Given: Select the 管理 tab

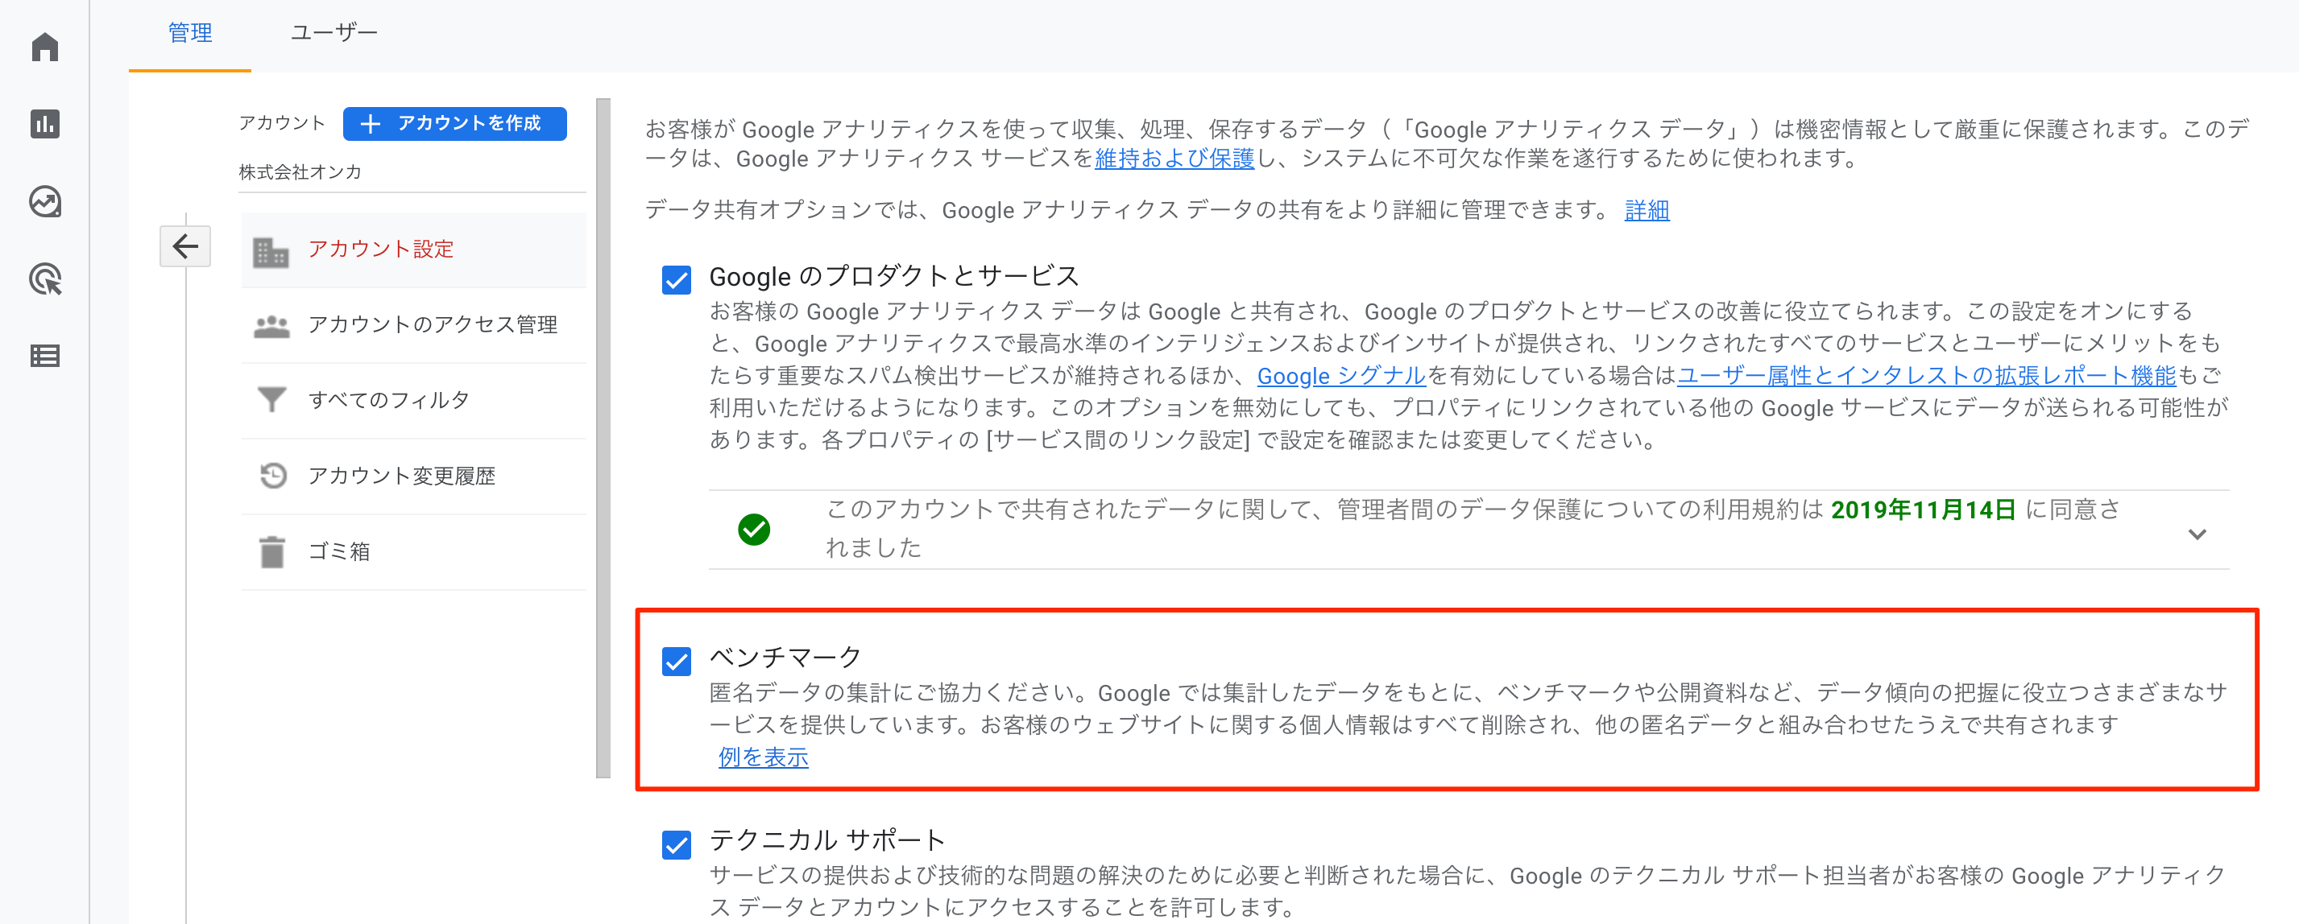Looking at the screenshot, I should pos(190,33).
